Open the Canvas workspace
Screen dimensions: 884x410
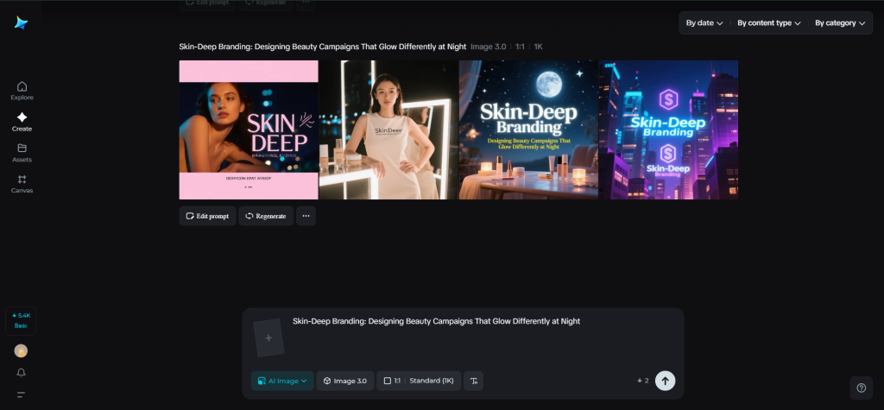point(22,184)
